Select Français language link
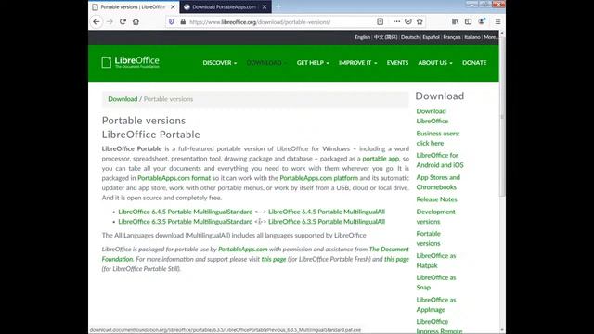The height and width of the screenshot is (334, 594). tap(452, 37)
